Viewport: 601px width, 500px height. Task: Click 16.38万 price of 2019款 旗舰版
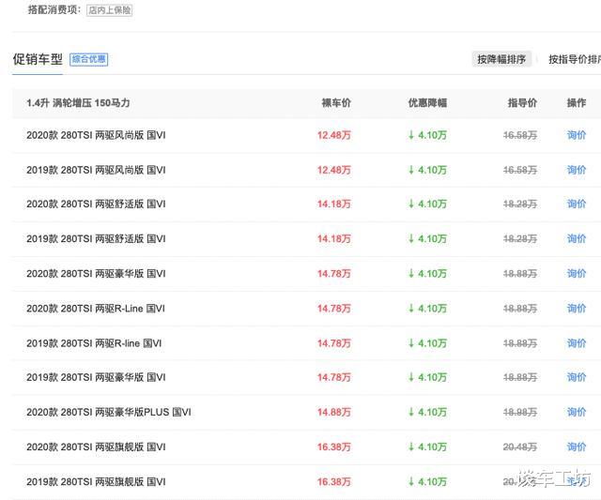pyautogui.click(x=334, y=482)
